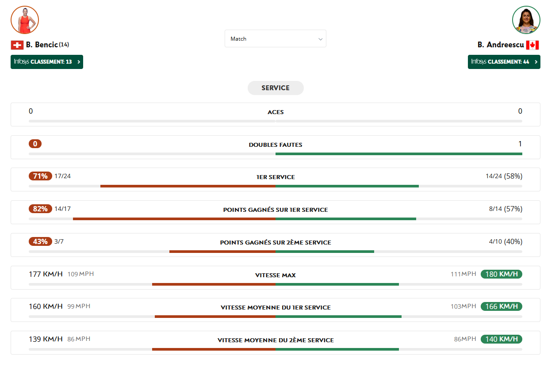Click the 166 KM/H average speed badge
Screen dimensions: 559x367
tap(501, 306)
